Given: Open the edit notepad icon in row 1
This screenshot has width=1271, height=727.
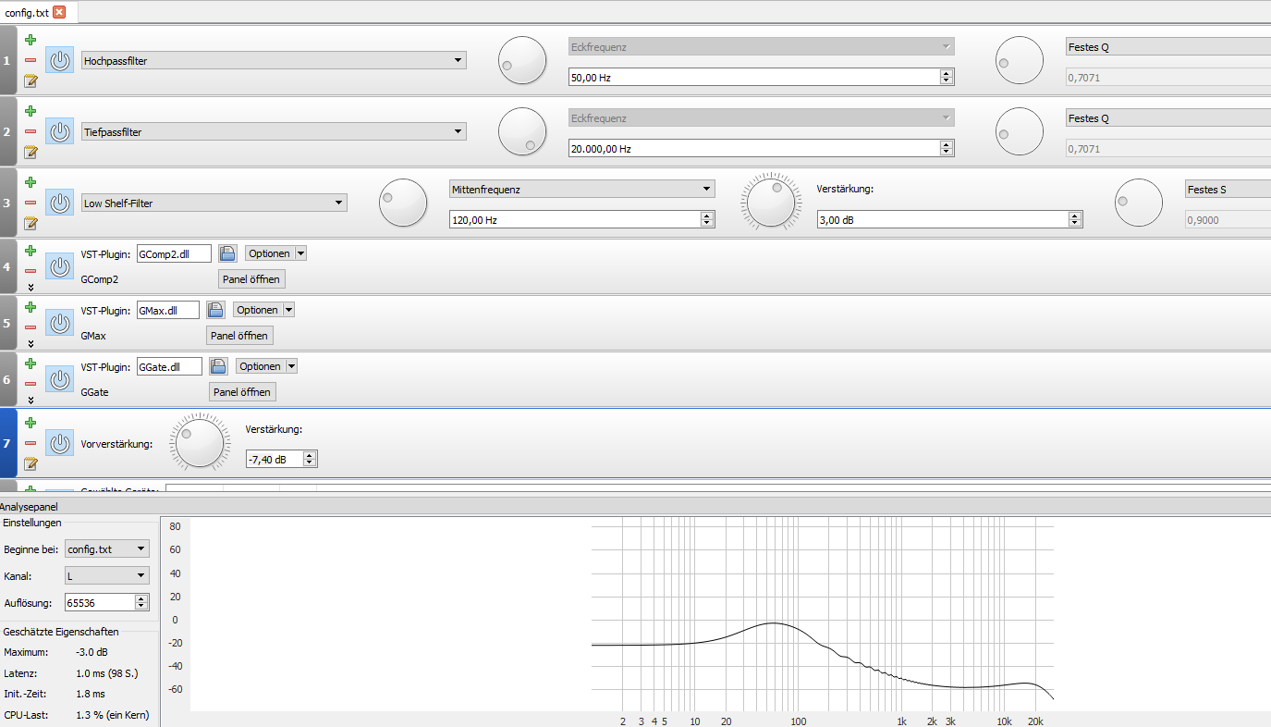Looking at the screenshot, I should 31,80.
